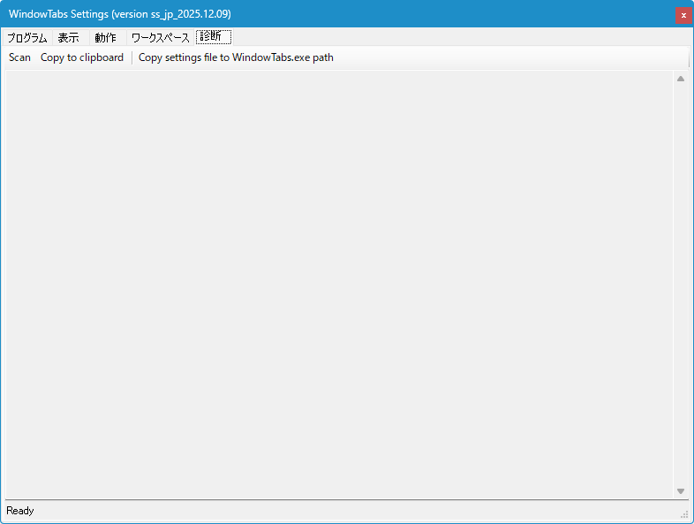Close the WindowTabs Settings window

tap(683, 15)
